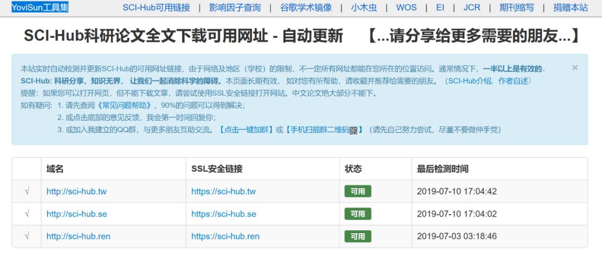Click the checkmark beside sci-hub.ren row
602x262 pixels.
pyautogui.click(x=27, y=236)
